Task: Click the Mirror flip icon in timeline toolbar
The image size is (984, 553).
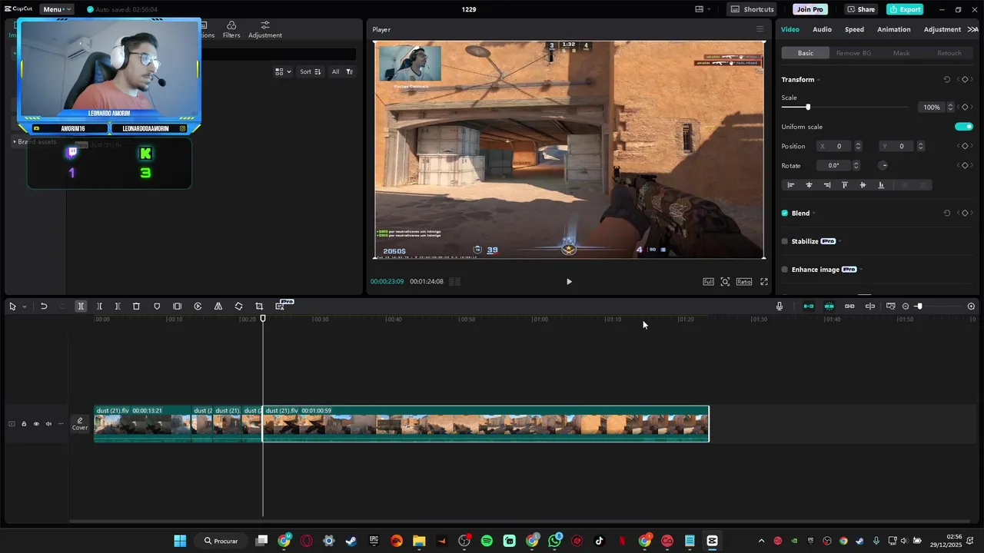Action: click(218, 306)
